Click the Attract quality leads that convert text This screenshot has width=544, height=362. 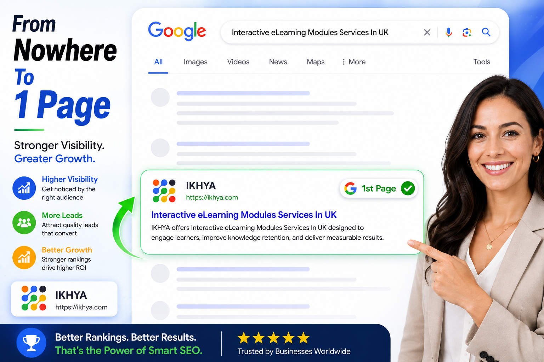[x=70, y=229]
